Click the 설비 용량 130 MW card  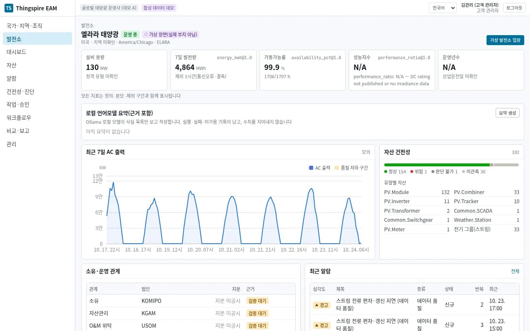[x=124, y=70]
